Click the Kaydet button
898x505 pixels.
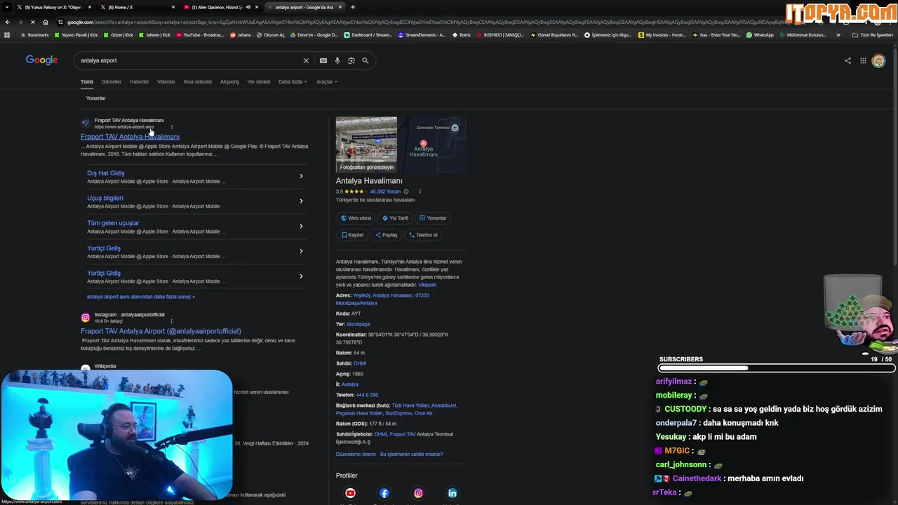(x=352, y=235)
